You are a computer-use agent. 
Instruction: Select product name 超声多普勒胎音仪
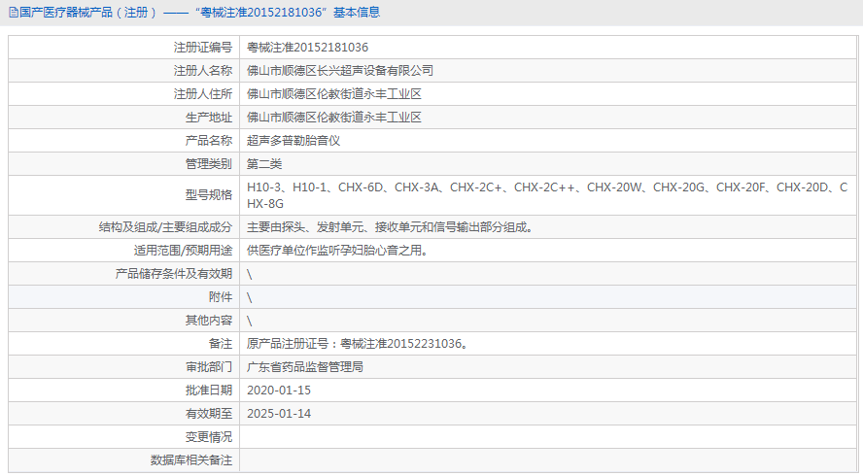293,141
